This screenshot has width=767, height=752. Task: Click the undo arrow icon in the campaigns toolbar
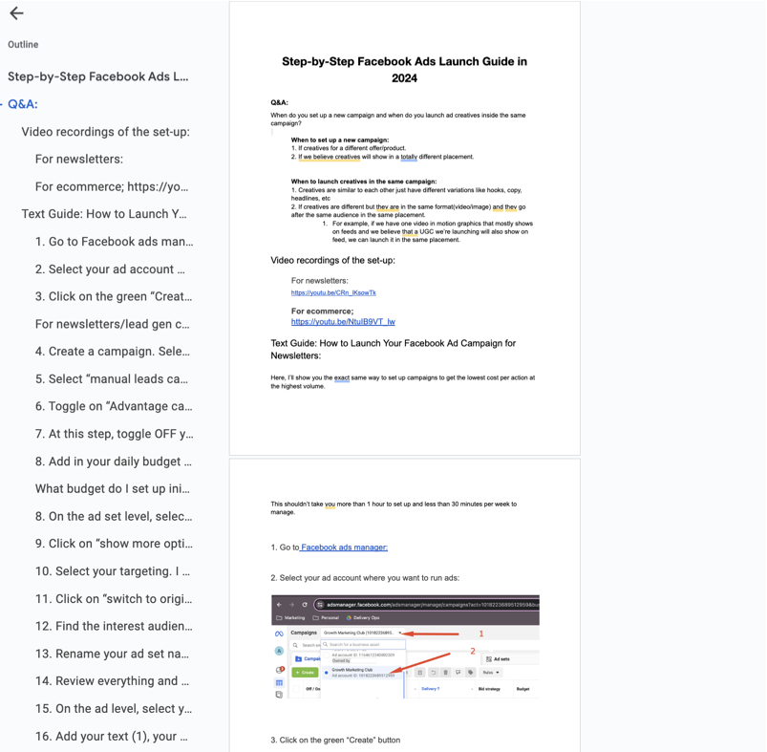click(432, 672)
